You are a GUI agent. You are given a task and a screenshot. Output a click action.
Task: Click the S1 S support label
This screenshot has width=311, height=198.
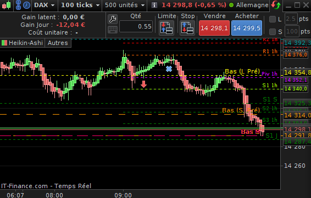[270, 99]
